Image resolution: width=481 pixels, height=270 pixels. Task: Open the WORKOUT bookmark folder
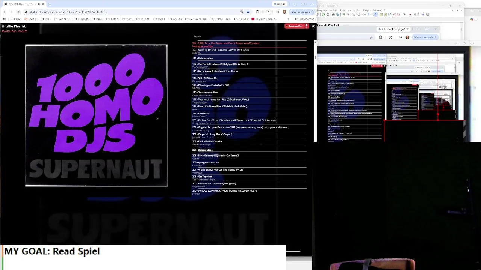click(x=62, y=19)
